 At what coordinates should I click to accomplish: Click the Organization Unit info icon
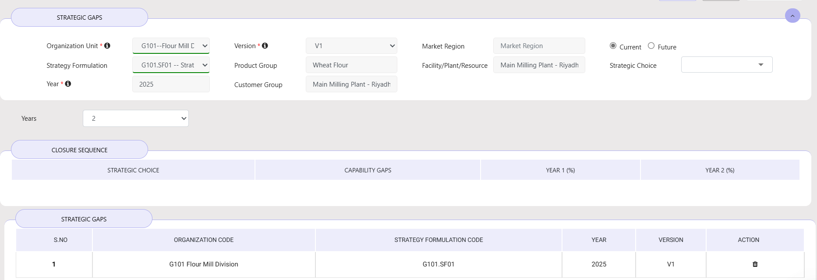click(107, 45)
